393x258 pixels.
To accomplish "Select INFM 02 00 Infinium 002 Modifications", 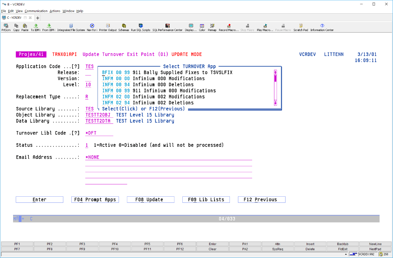I will pyautogui.click(x=153, y=96).
